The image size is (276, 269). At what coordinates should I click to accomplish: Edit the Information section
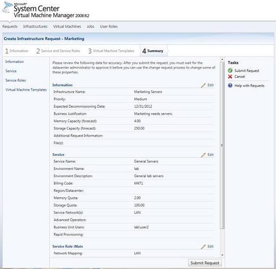211,85
